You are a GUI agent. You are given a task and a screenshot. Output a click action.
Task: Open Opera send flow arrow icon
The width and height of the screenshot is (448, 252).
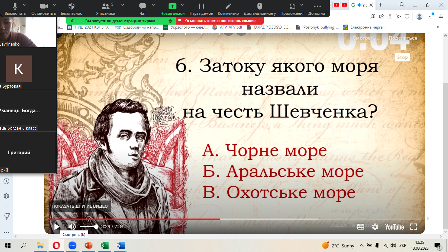tap(398, 16)
